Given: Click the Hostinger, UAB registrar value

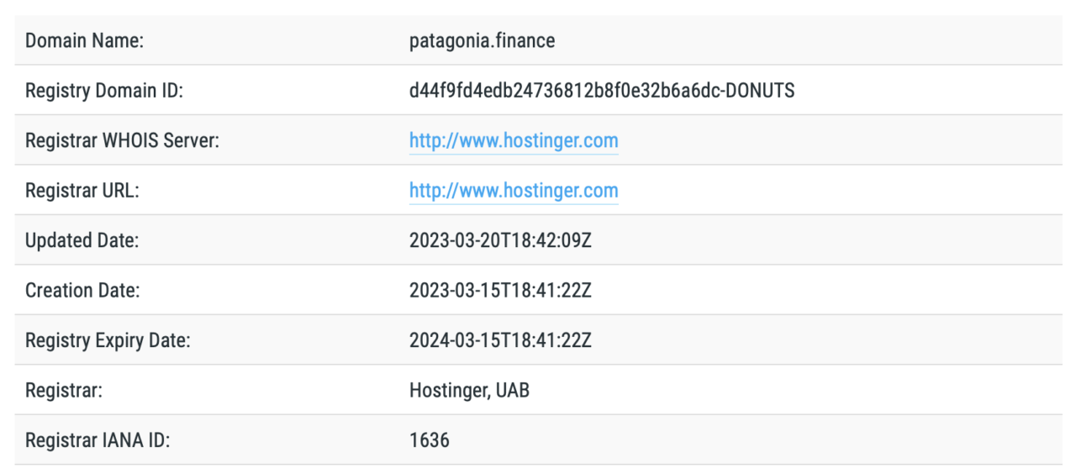Looking at the screenshot, I should (x=469, y=391).
